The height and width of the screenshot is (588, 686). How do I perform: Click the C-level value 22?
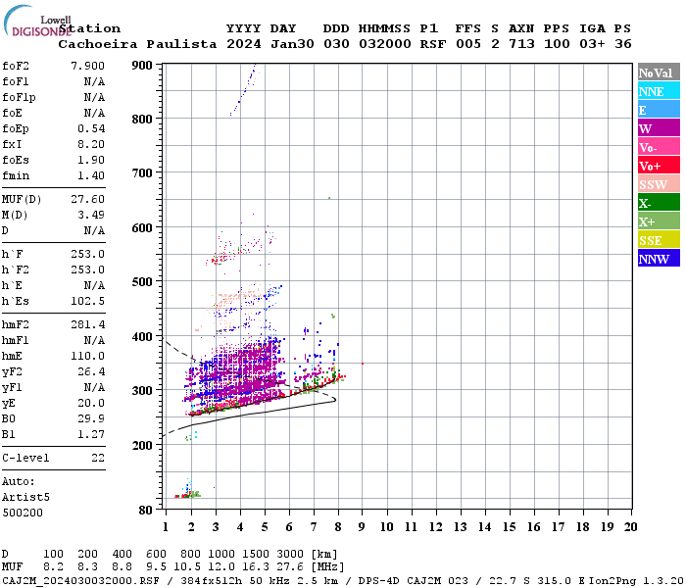coord(98,458)
